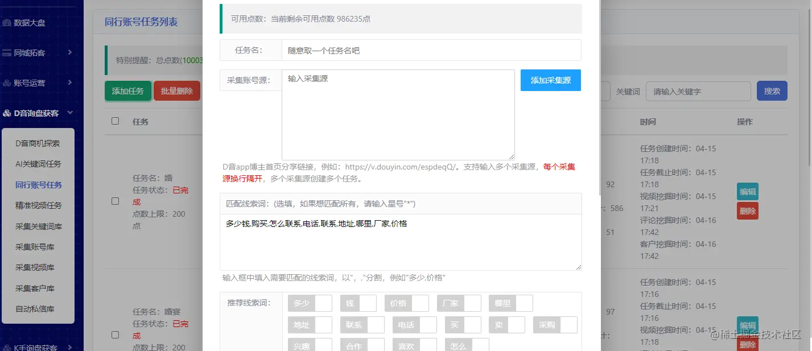Collapse the D音询盘获客 menu chevron
The width and height of the screenshot is (812, 351).
tap(70, 113)
